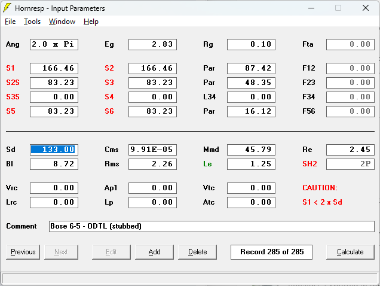Screen dimensions: 380x286
Task: Click the Cms field showing 9.91E-05
Action: click(x=153, y=150)
